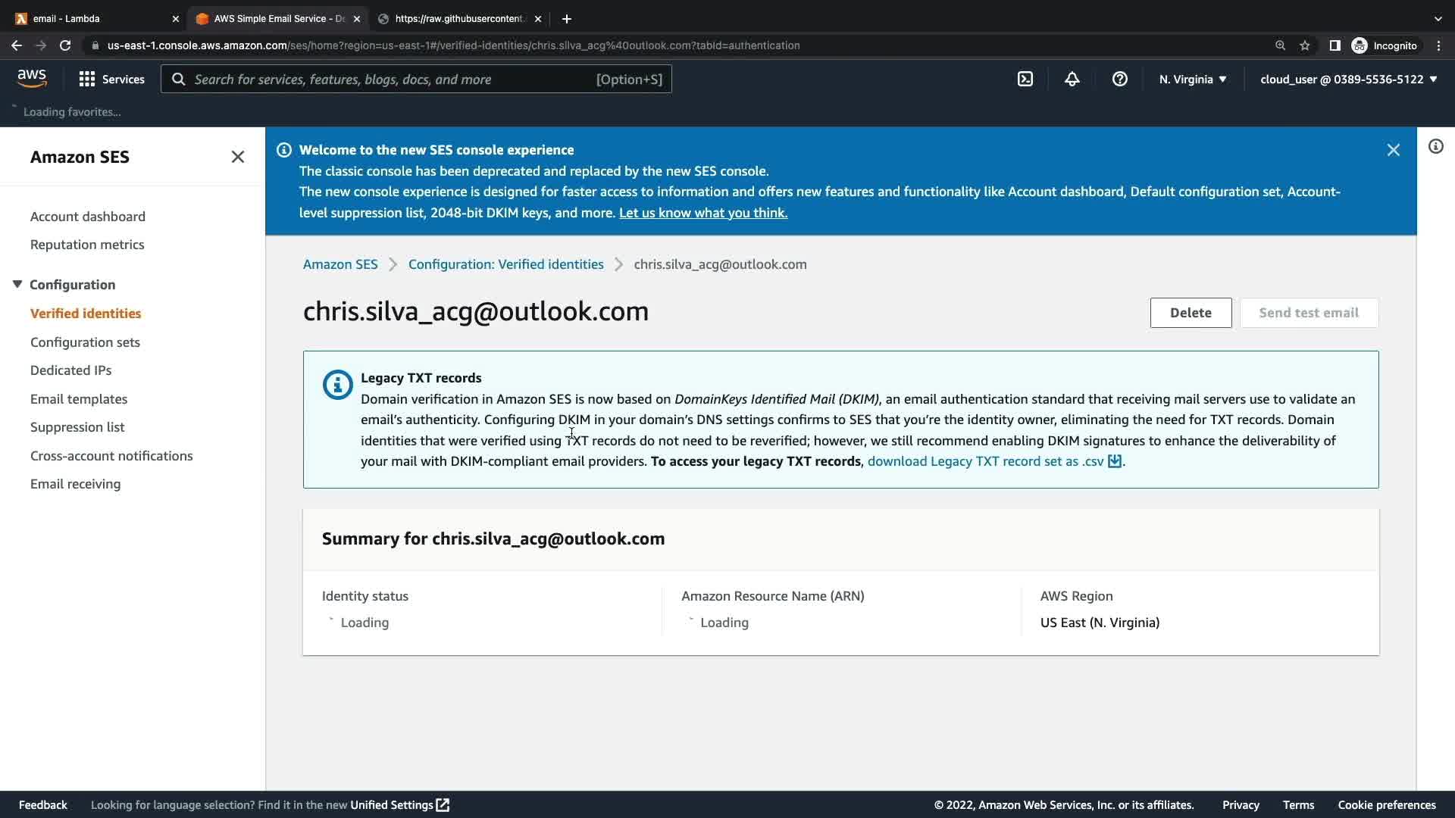Open the Services grid menu
1455x818 pixels.
[111, 79]
